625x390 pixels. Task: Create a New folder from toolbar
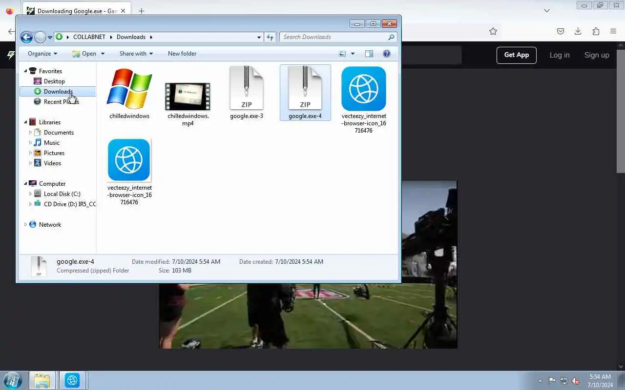click(182, 54)
